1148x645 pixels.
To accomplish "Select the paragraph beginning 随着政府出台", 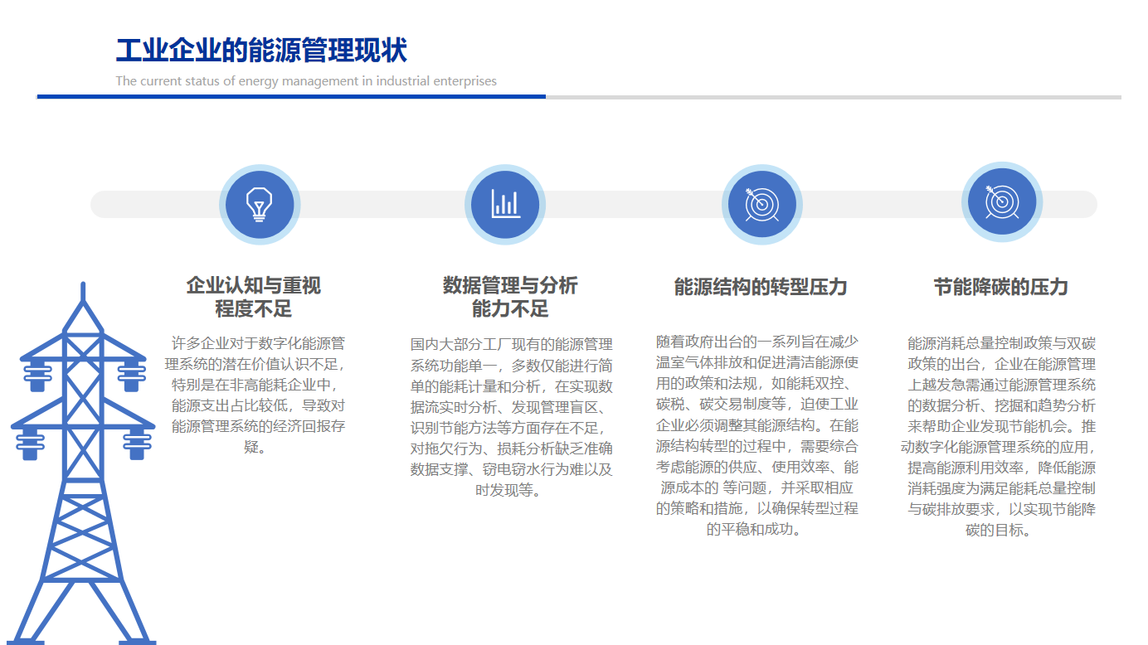I will pos(756,435).
